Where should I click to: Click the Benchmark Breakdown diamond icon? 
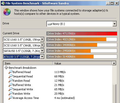6,67
